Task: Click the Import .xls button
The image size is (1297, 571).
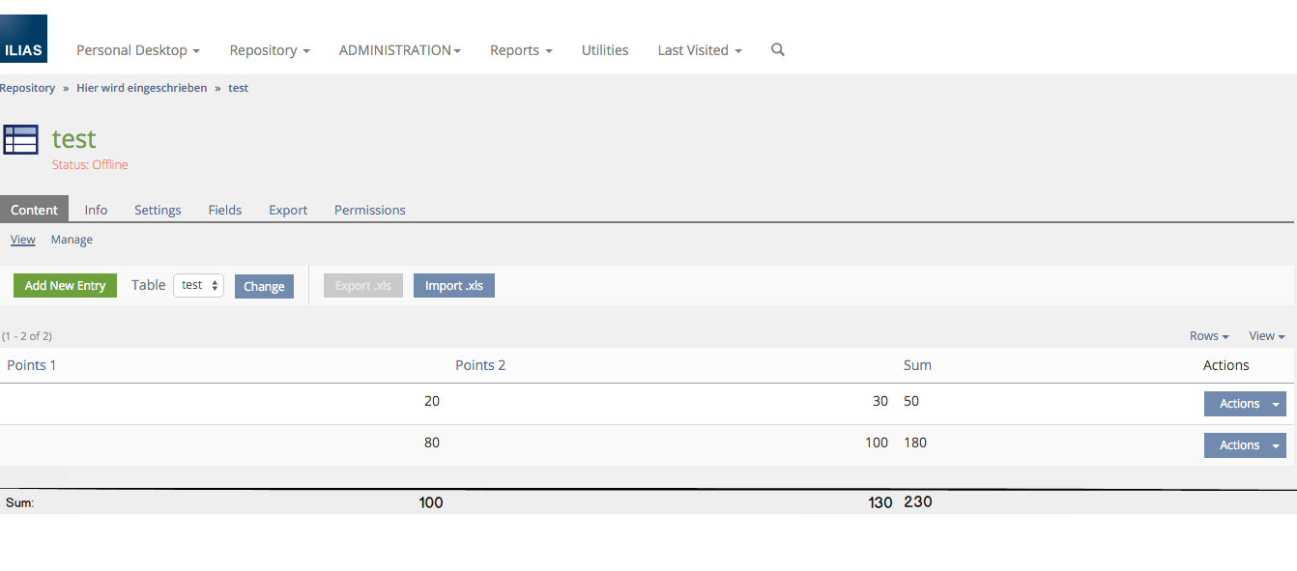Action: (x=453, y=286)
